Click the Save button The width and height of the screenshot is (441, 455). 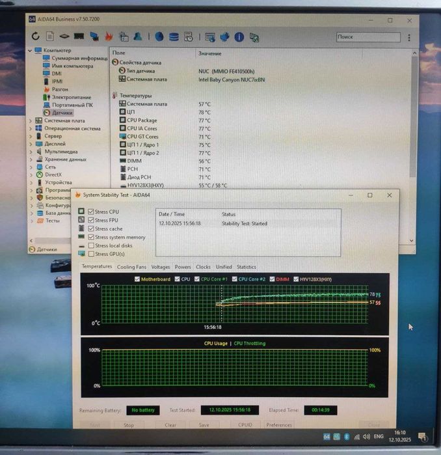204,424
